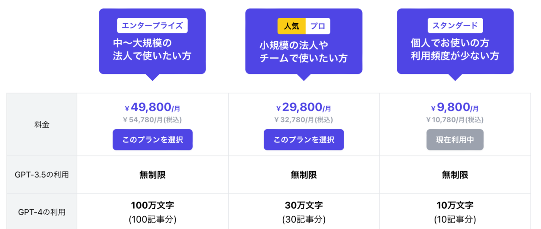The image size is (541, 229).
Task: Click the 小規模の法人やチームで使いたい方 heading
Action: coord(303,52)
